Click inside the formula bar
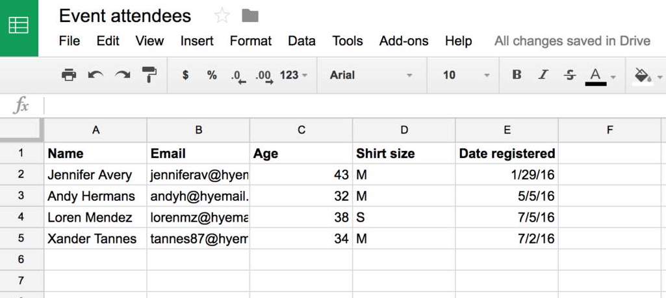666x298 pixels. [351, 106]
